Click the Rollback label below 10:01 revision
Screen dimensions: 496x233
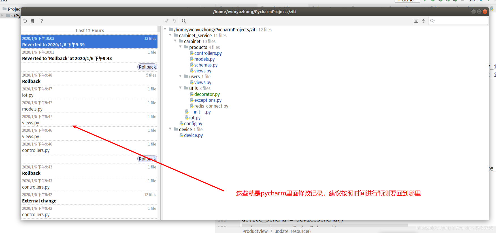[147, 67]
